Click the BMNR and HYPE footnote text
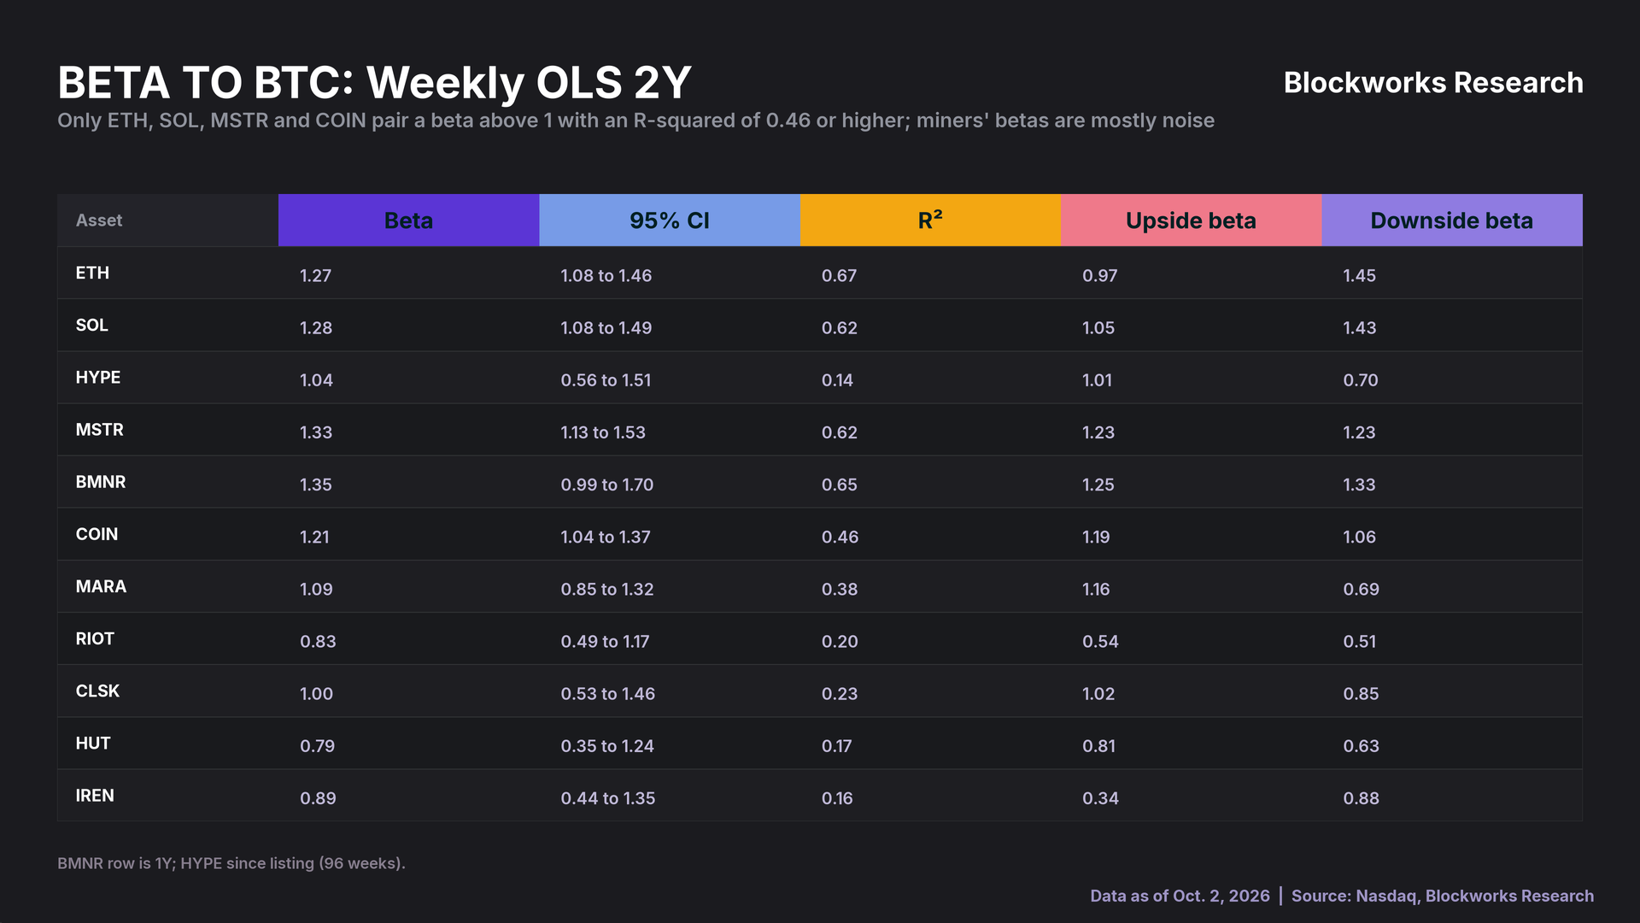1640x923 pixels. 231,863
